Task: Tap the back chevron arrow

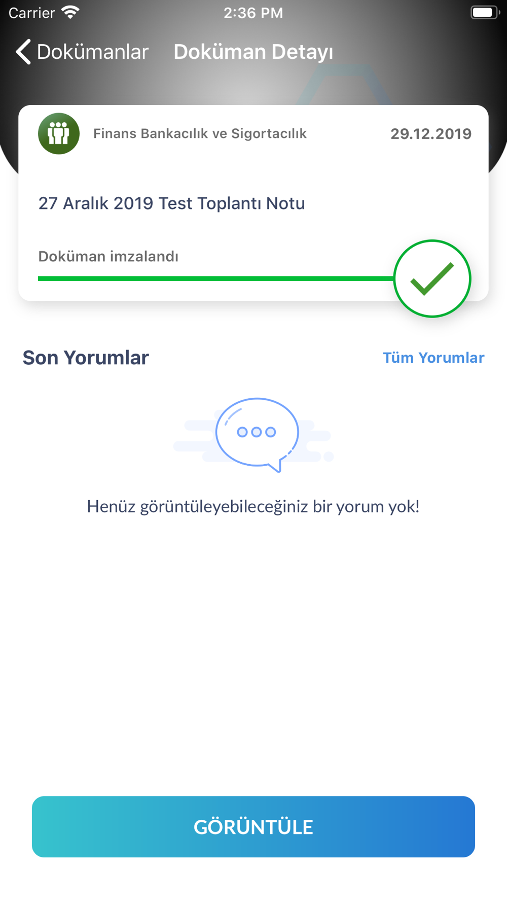Action: pyautogui.click(x=23, y=52)
